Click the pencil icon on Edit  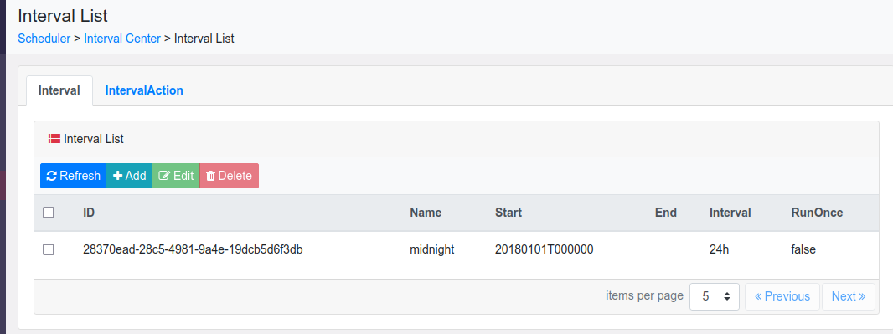[x=164, y=176]
